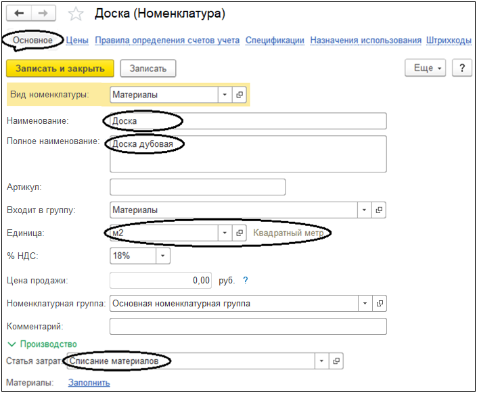Click Записать и закрыть button
The width and height of the screenshot is (477, 393).
coord(60,68)
